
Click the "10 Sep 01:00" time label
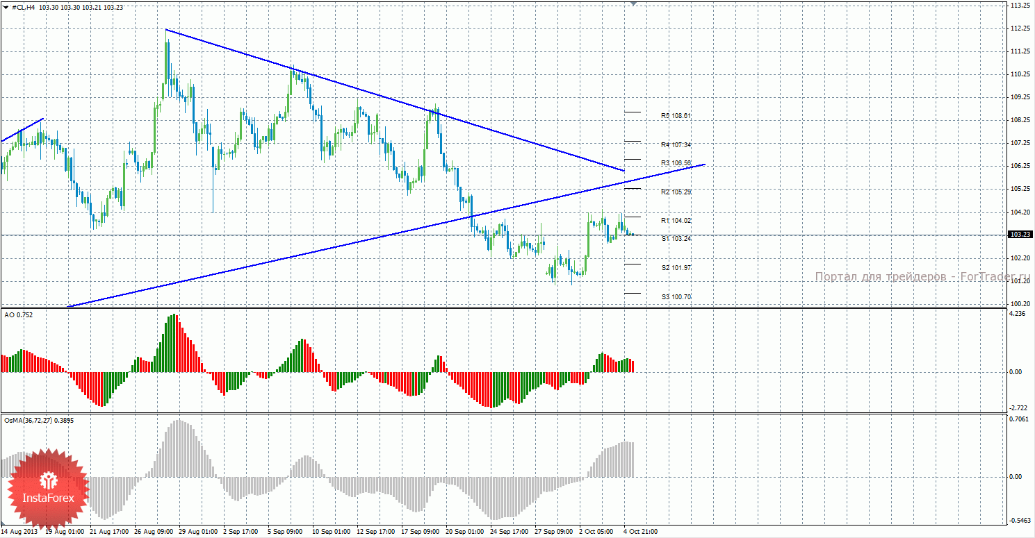332,532
